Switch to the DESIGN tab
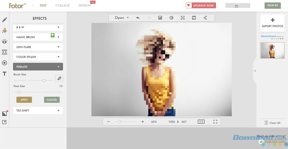Viewport: 288px width, 149px height. click(84, 5)
